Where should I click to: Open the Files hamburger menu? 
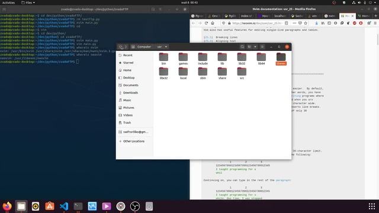pos(262,47)
